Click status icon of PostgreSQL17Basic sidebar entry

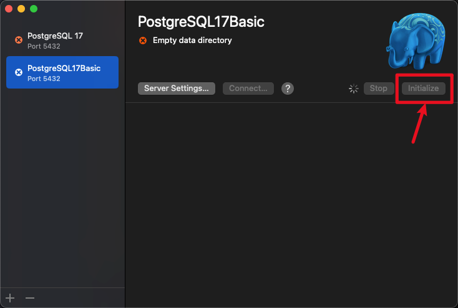click(19, 72)
